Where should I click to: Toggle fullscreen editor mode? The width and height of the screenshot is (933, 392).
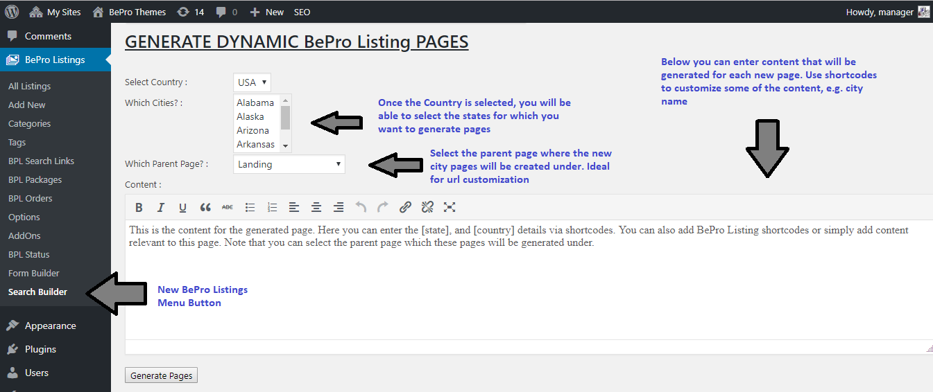pos(450,207)
